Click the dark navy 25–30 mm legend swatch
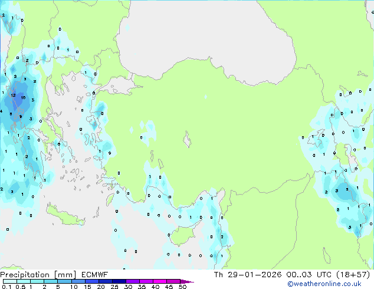Viewport: 374px width, 289px height. [120, 281]
